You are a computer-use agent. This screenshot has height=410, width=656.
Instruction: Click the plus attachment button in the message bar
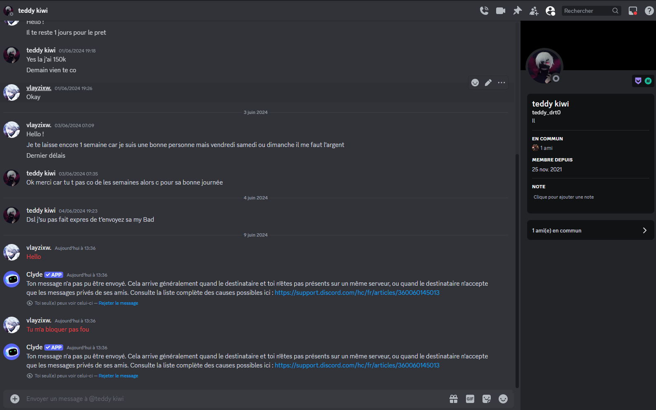(x=15, y=399)
